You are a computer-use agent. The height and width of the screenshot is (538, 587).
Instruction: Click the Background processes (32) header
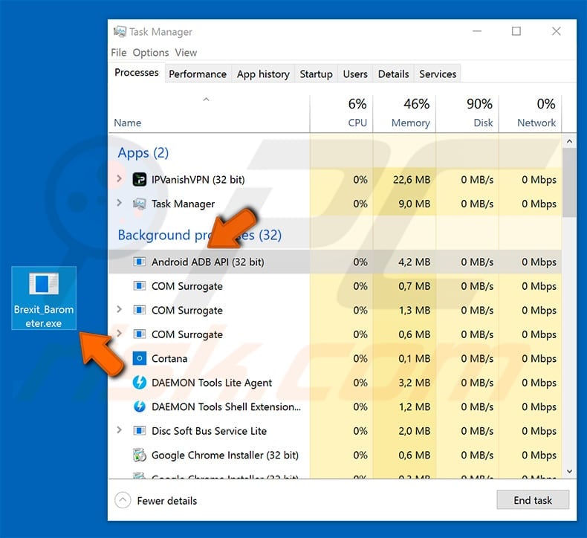200,235
